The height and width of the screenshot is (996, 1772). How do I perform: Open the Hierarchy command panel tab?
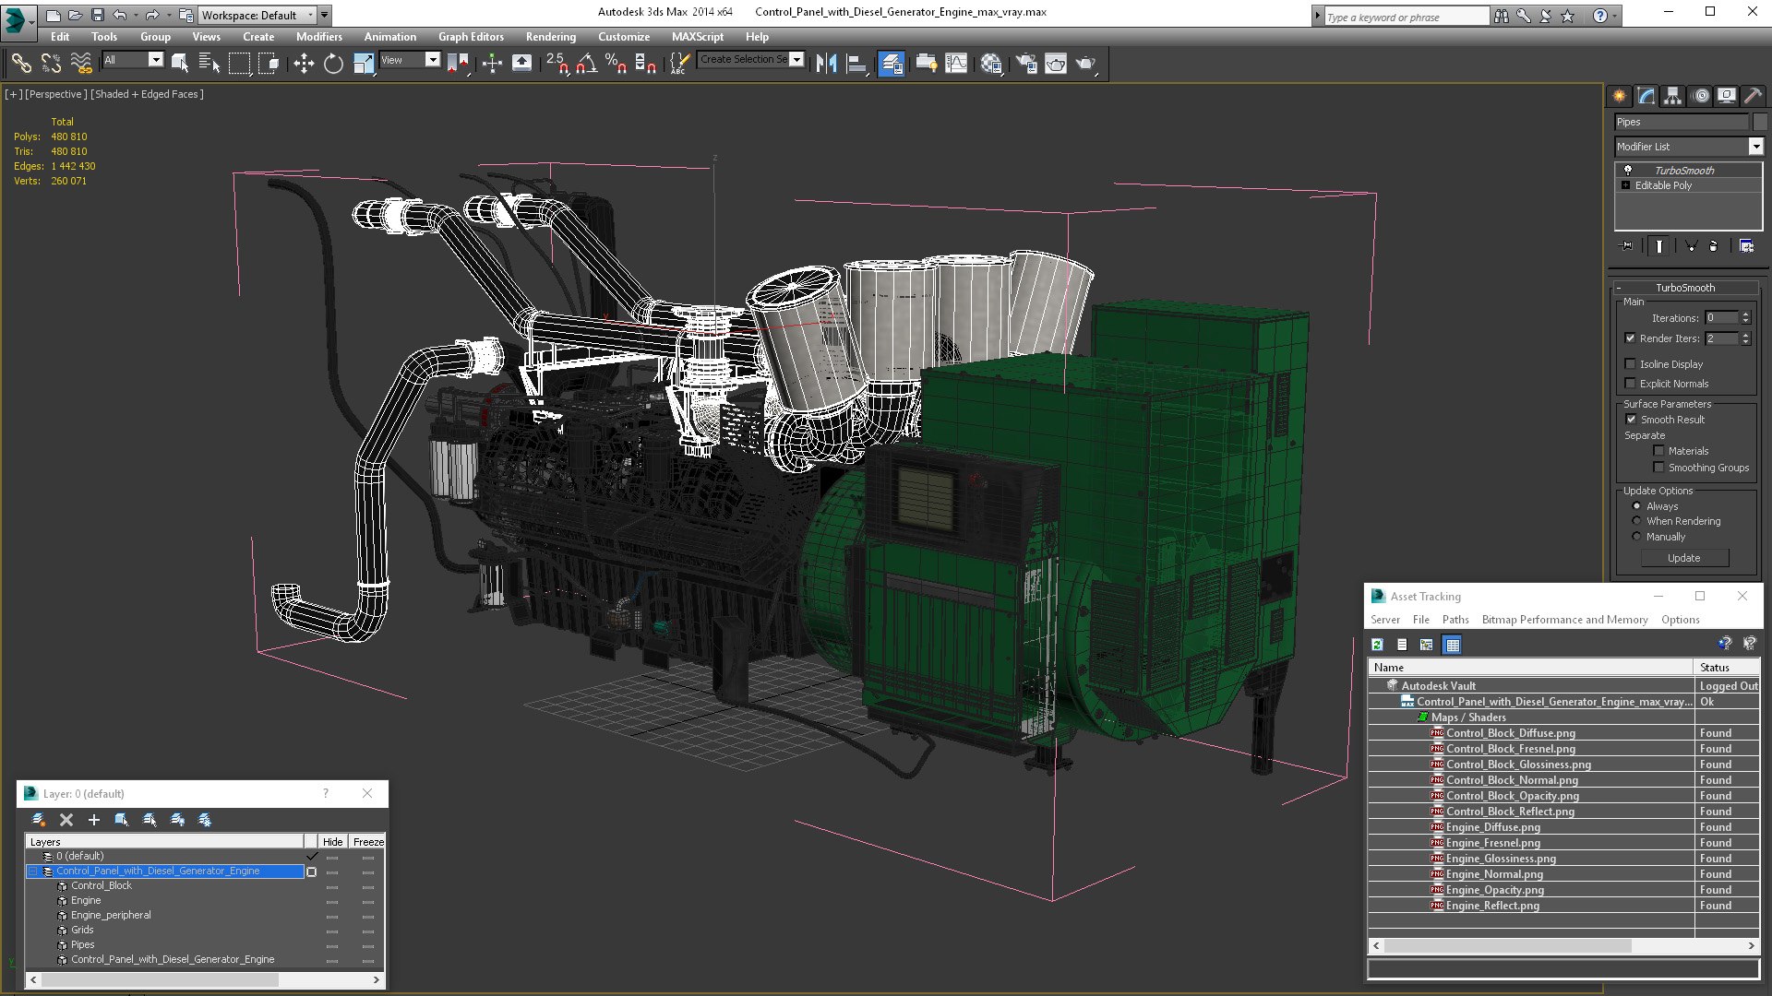[x=1672, y=96]
